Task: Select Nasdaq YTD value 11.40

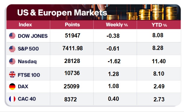Action: (159, 61)
